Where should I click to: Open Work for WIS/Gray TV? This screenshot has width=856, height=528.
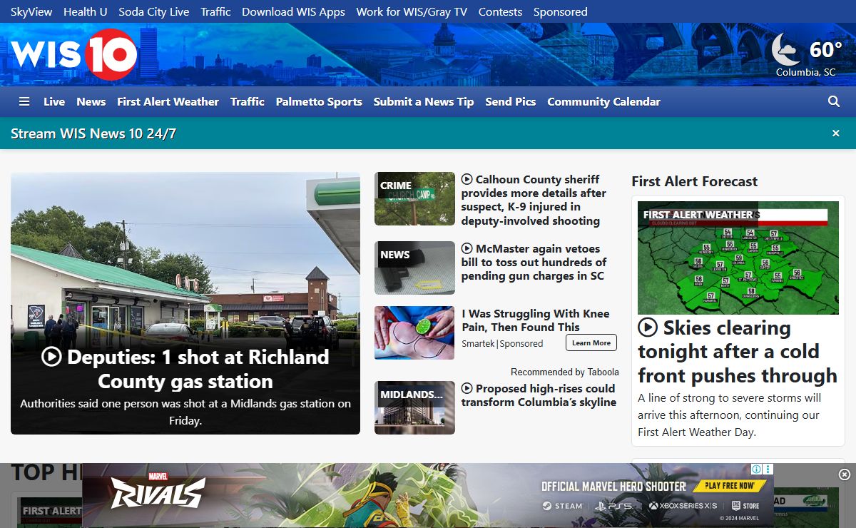tap(412, 11)
